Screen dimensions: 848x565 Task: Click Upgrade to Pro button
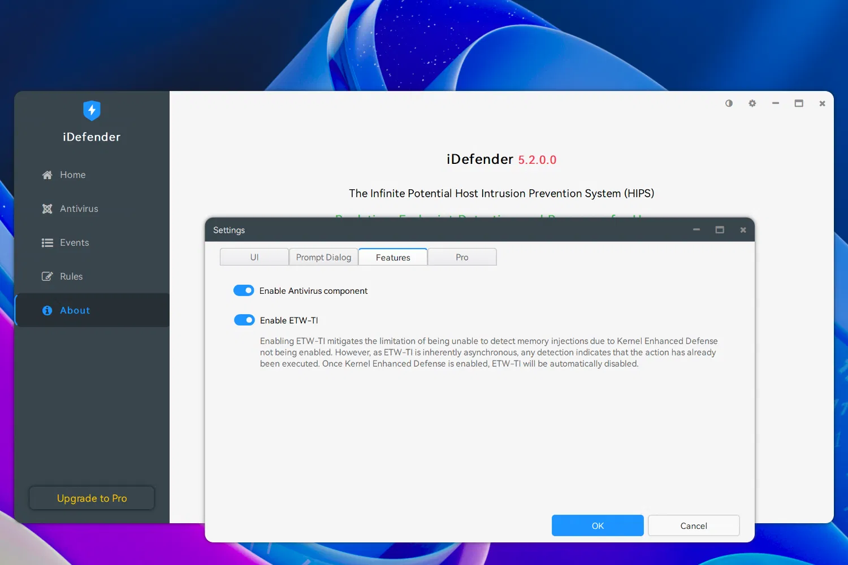click(x=92, y=498)
